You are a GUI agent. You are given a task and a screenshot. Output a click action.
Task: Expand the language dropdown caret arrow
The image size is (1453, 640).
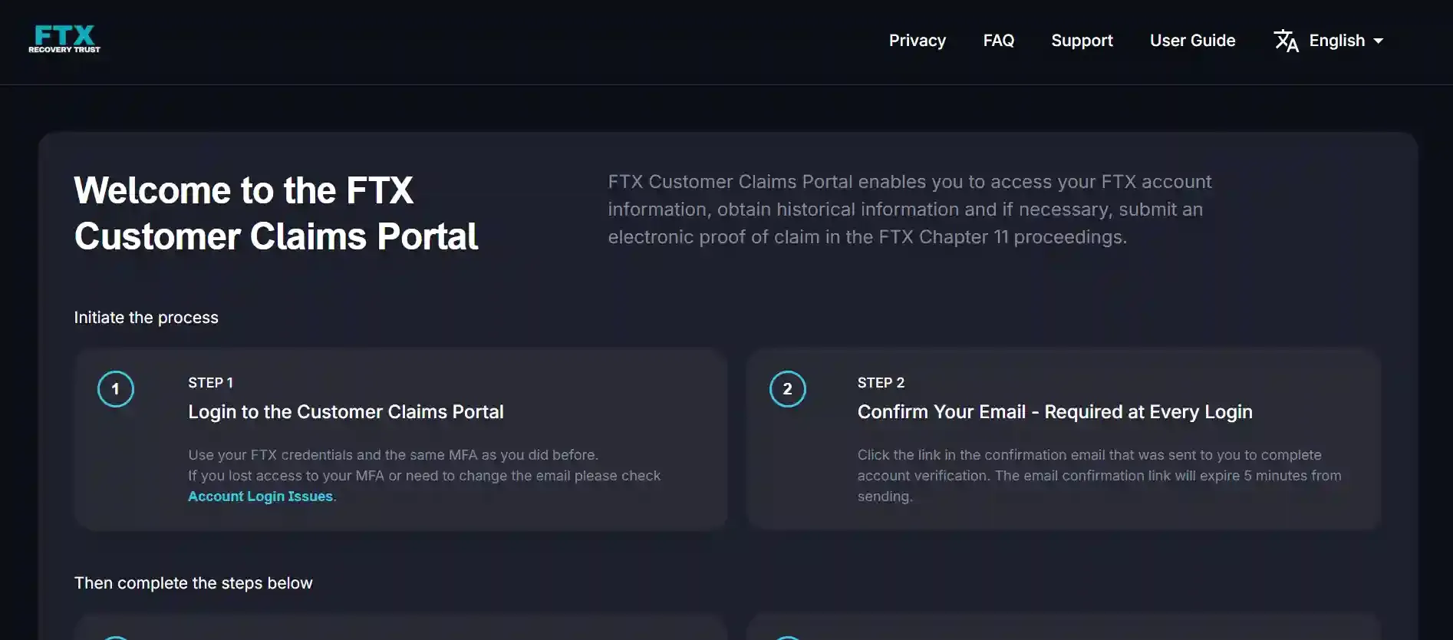point(1379,41)
